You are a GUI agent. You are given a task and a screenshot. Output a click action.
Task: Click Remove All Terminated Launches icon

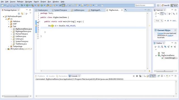pos(140,76)
